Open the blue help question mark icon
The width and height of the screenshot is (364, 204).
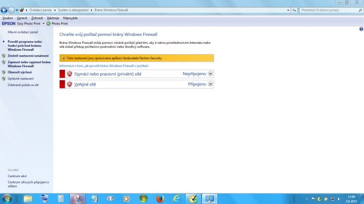point(361,29)
